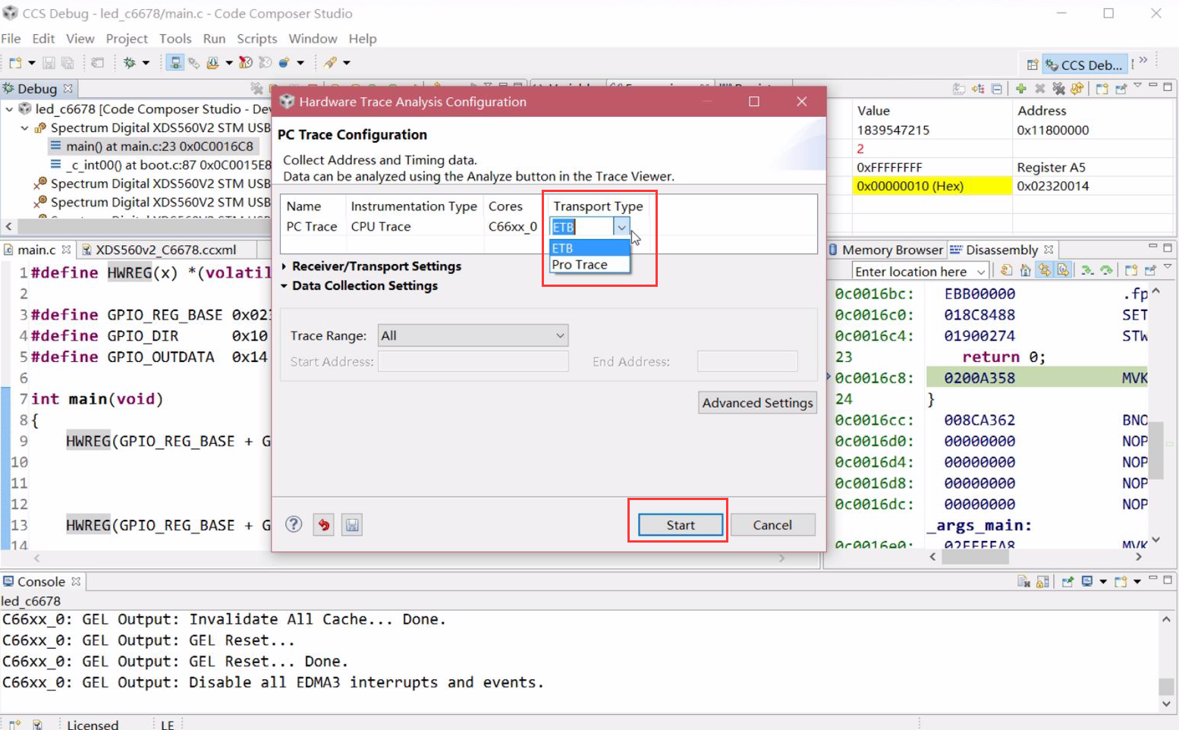Click the revert icon in the trace dialog
This screenshot has width=1179, height=730.
[322, 524]
